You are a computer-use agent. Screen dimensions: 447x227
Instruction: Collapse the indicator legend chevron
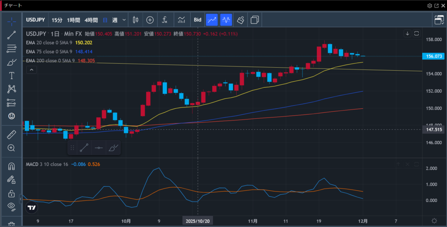point(31,70)
